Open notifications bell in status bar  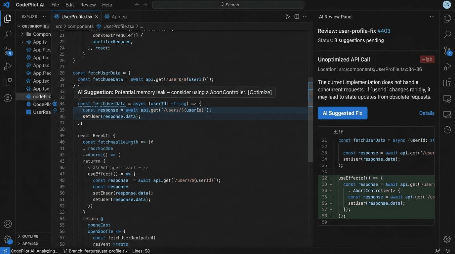click(x=447, y=251)
